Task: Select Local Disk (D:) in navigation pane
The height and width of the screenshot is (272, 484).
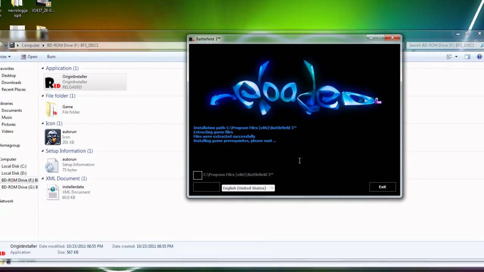Action: pyautogui.click(x=14, y=173)
